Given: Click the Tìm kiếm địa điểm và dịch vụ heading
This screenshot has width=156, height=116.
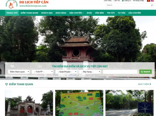Looking at the screenshot, I should [80, 66].
